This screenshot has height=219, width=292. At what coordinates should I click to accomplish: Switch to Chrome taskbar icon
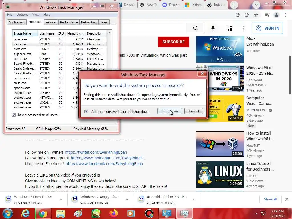tap(43, 213)
